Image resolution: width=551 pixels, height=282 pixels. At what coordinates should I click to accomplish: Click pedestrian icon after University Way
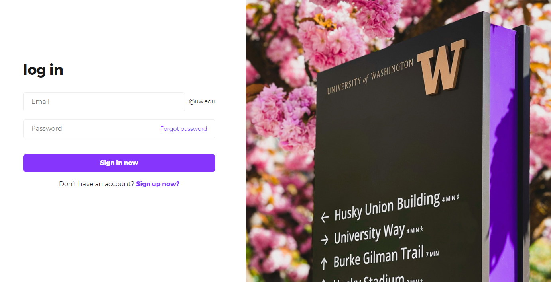(x=421, y=229)
